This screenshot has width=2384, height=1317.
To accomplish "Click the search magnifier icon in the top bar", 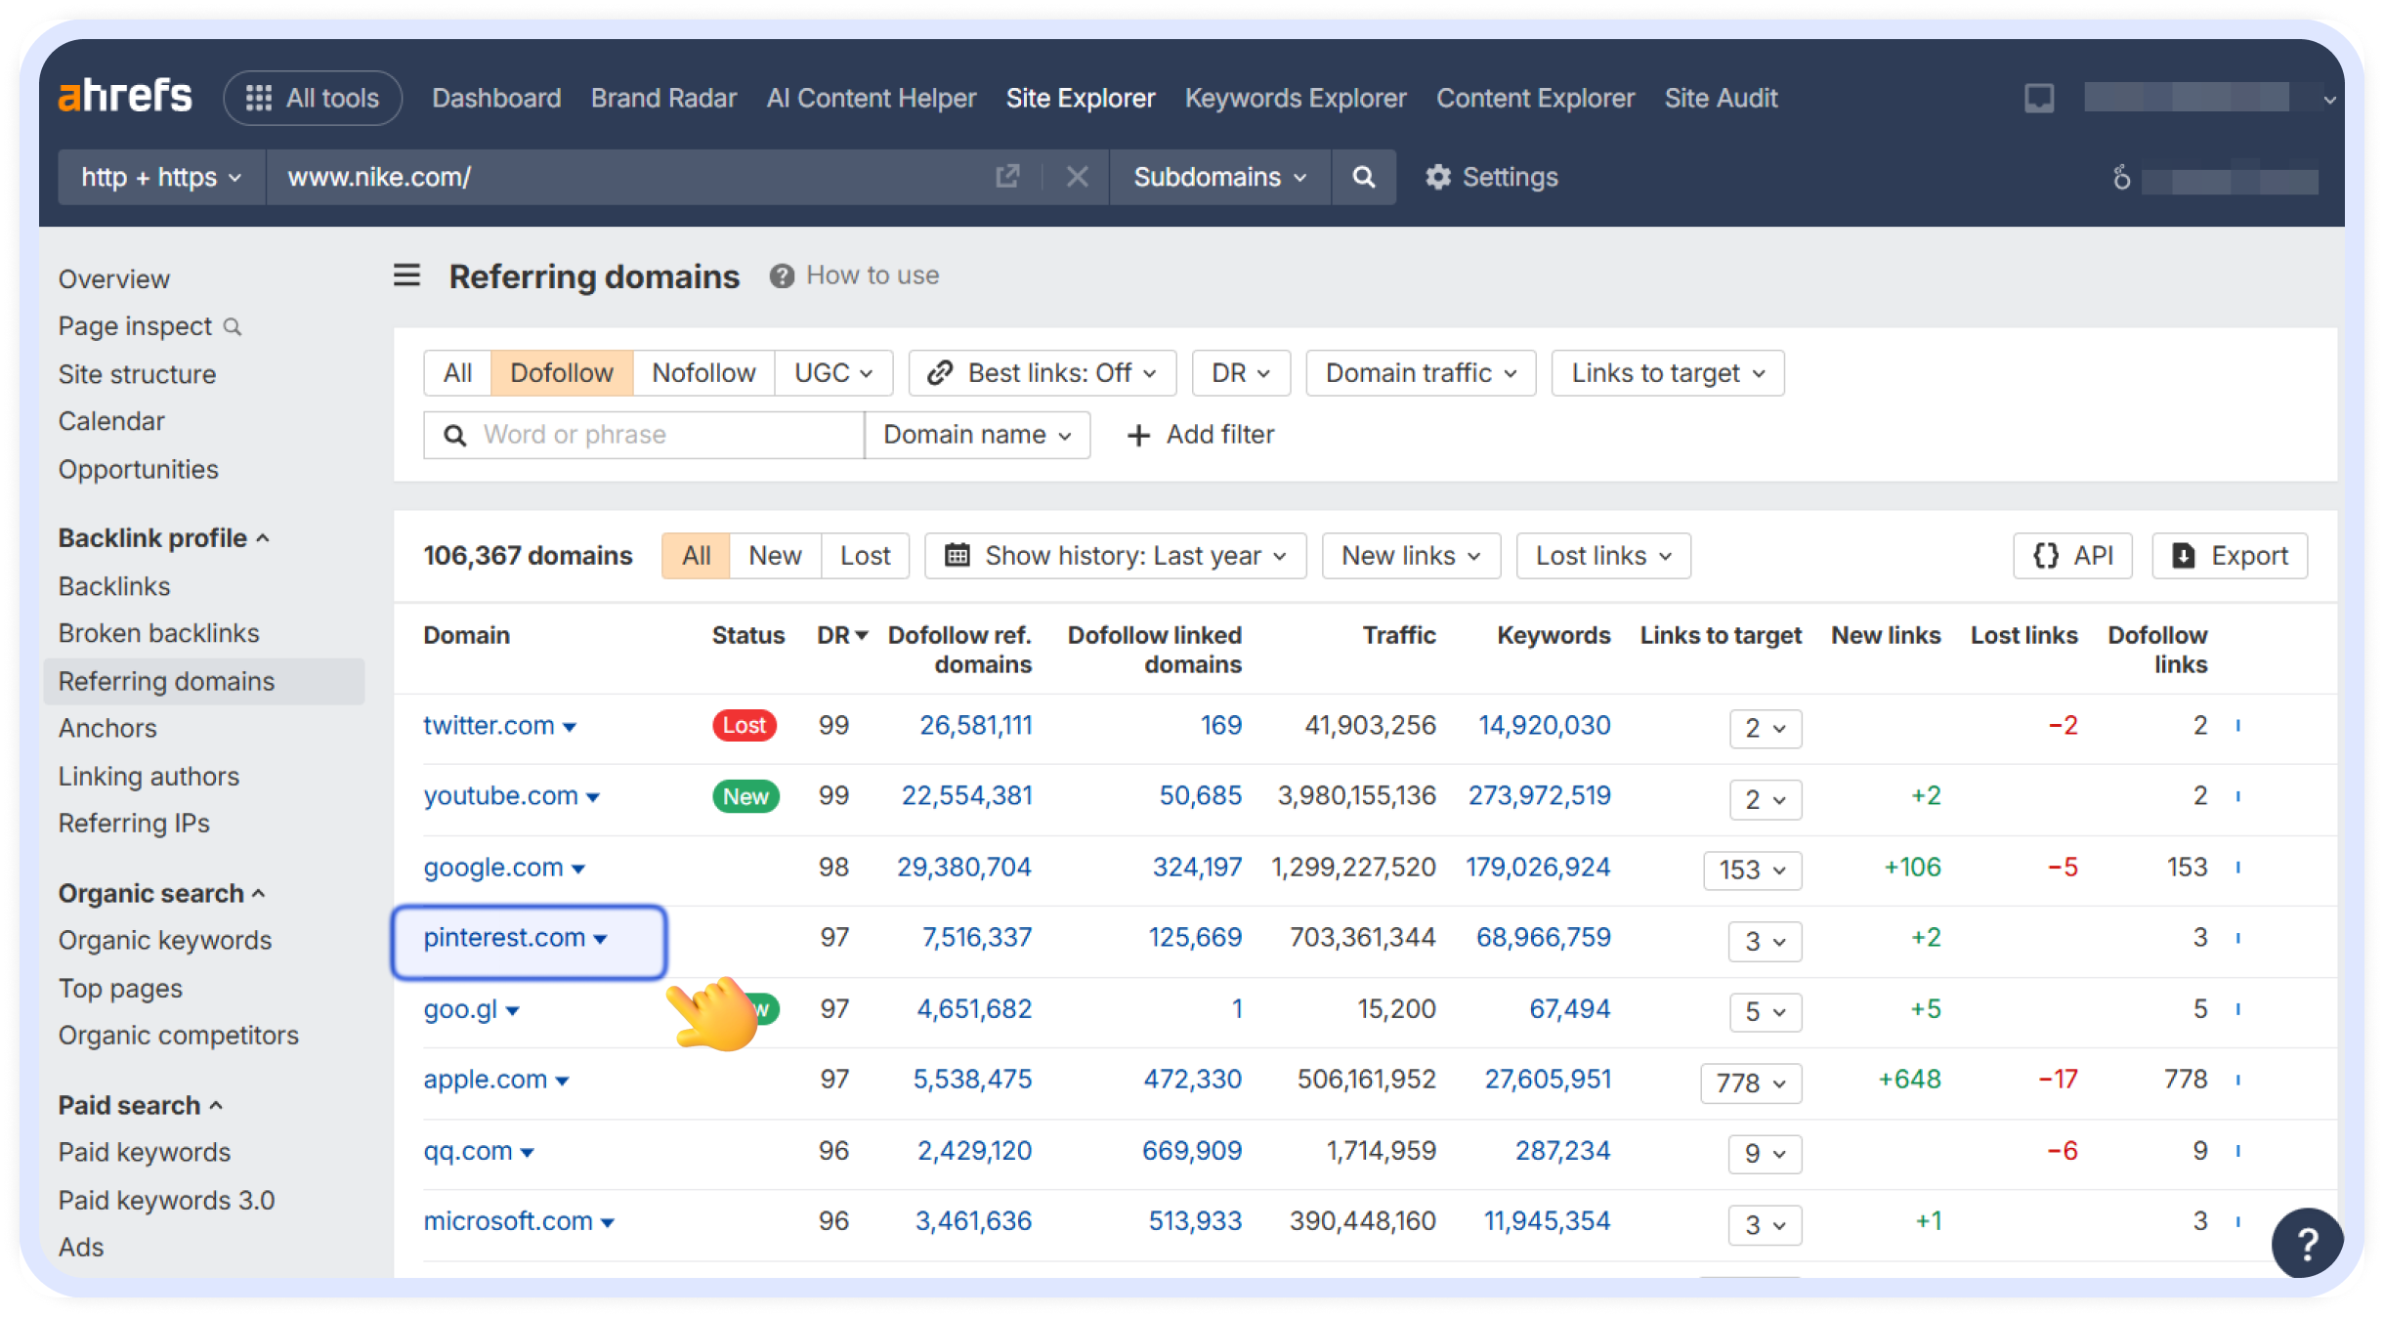I will (x=1363, y=177).
